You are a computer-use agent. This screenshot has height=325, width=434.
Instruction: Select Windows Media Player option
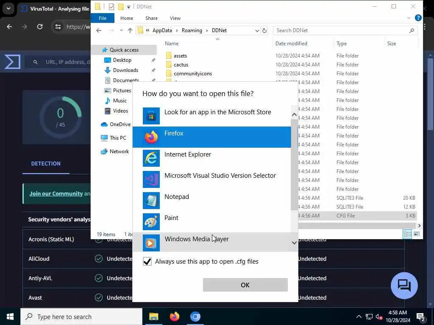tap(212, 242)
